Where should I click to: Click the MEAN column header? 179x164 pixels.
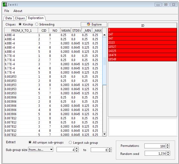(66, 31)
